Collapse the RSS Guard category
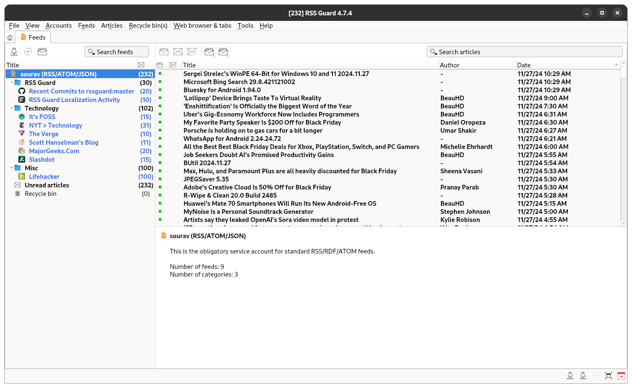632x388 pixels. pyautogui.click(x=12, y=82)
